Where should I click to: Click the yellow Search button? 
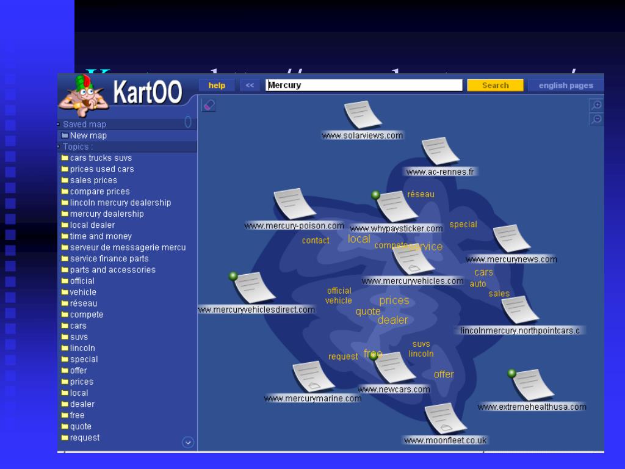496,85
